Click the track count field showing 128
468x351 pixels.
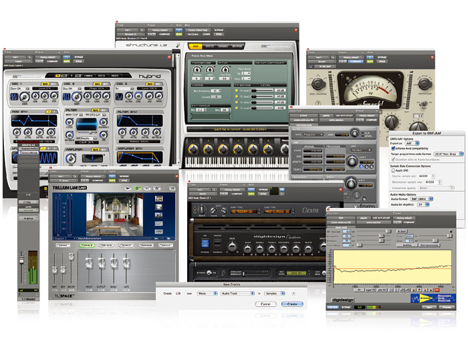pos(178,294)
